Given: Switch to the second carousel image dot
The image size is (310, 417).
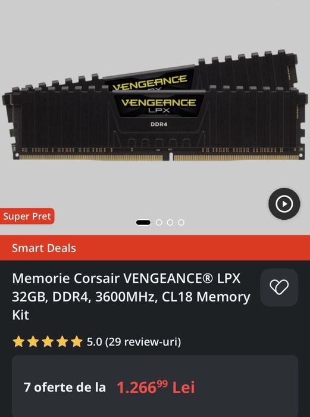Looking at the screenshot, I should coord(159,222).
